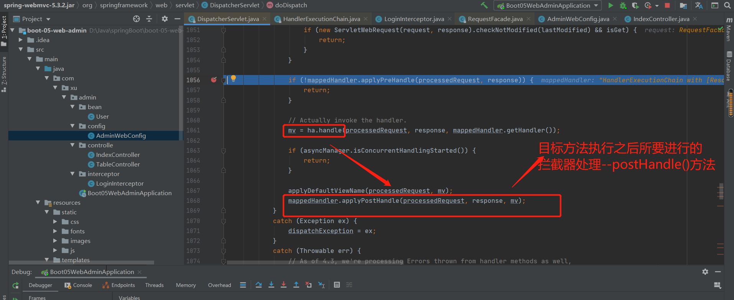Screen dimensions: 734x300
Task: Collapse the boot-05-web-admin root node
Action: pos(12,30)
